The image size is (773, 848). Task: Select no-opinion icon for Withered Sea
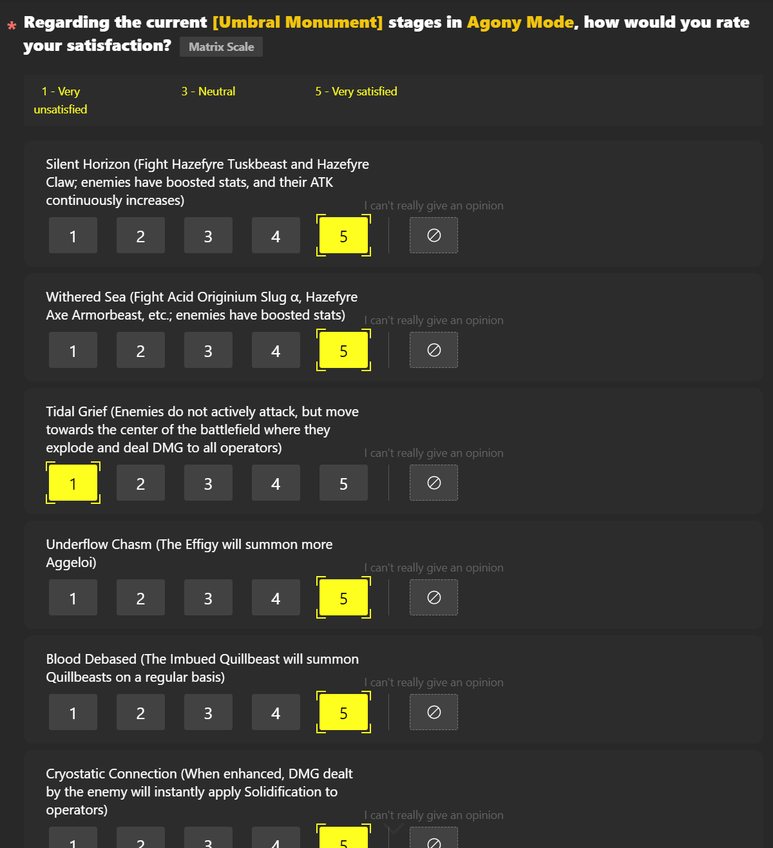pos(434,350)
